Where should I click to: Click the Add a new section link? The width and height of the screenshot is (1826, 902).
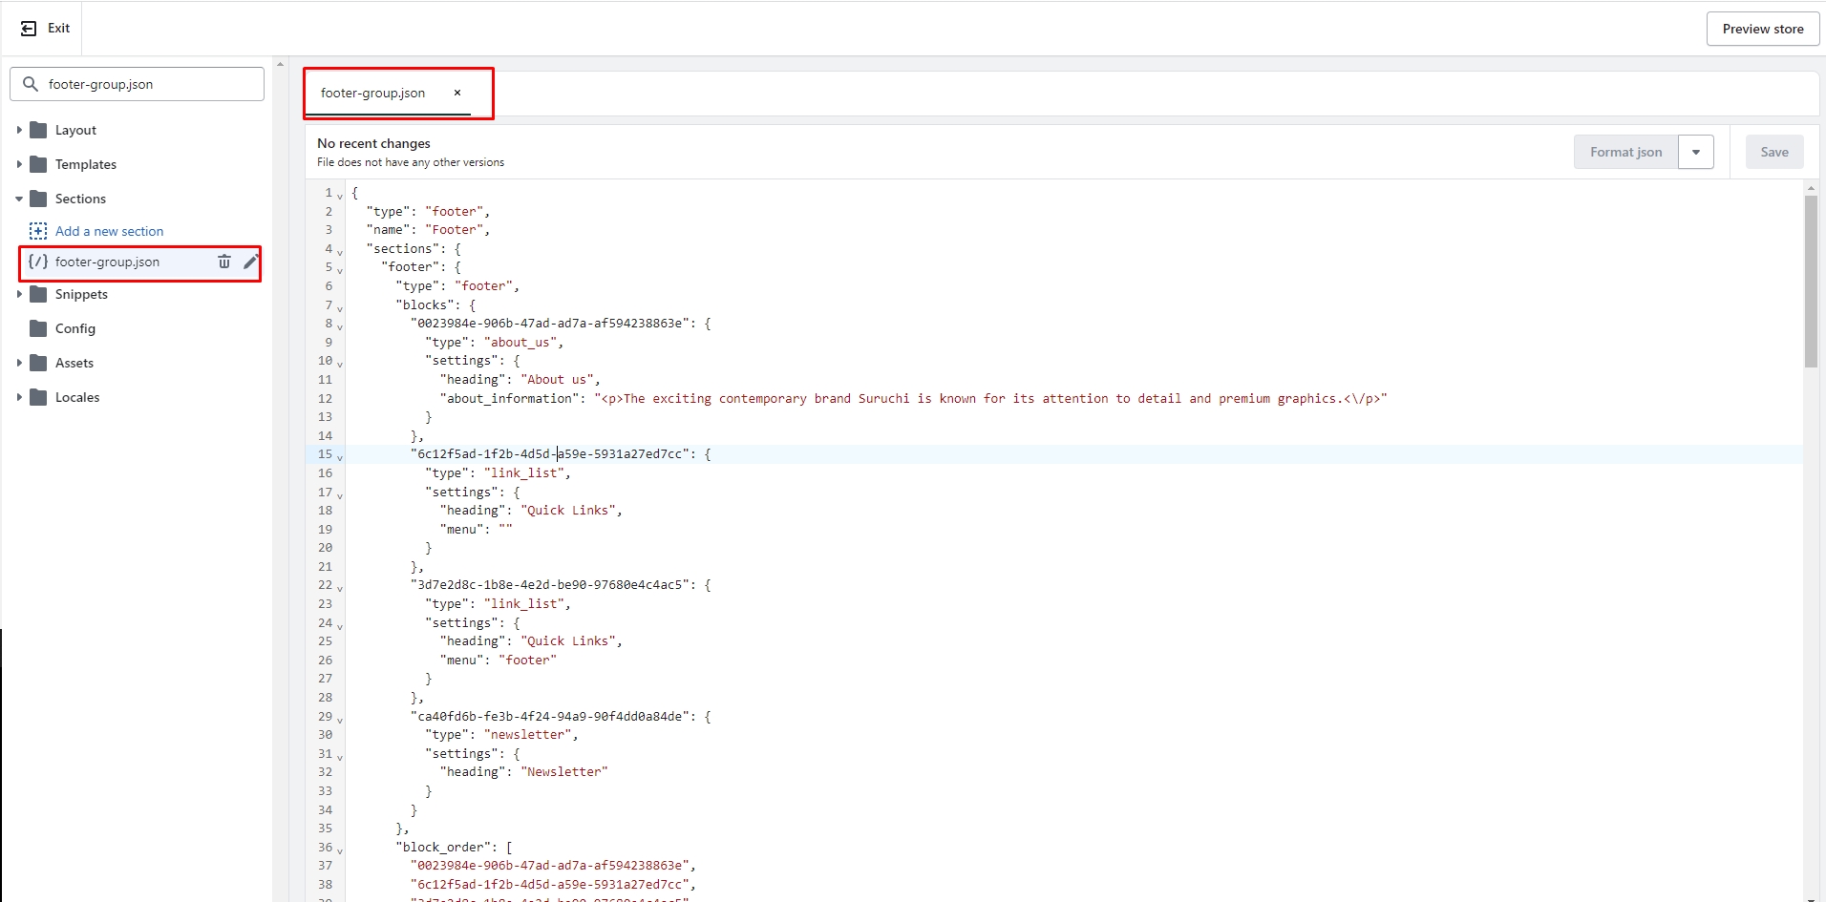point(109,231)
